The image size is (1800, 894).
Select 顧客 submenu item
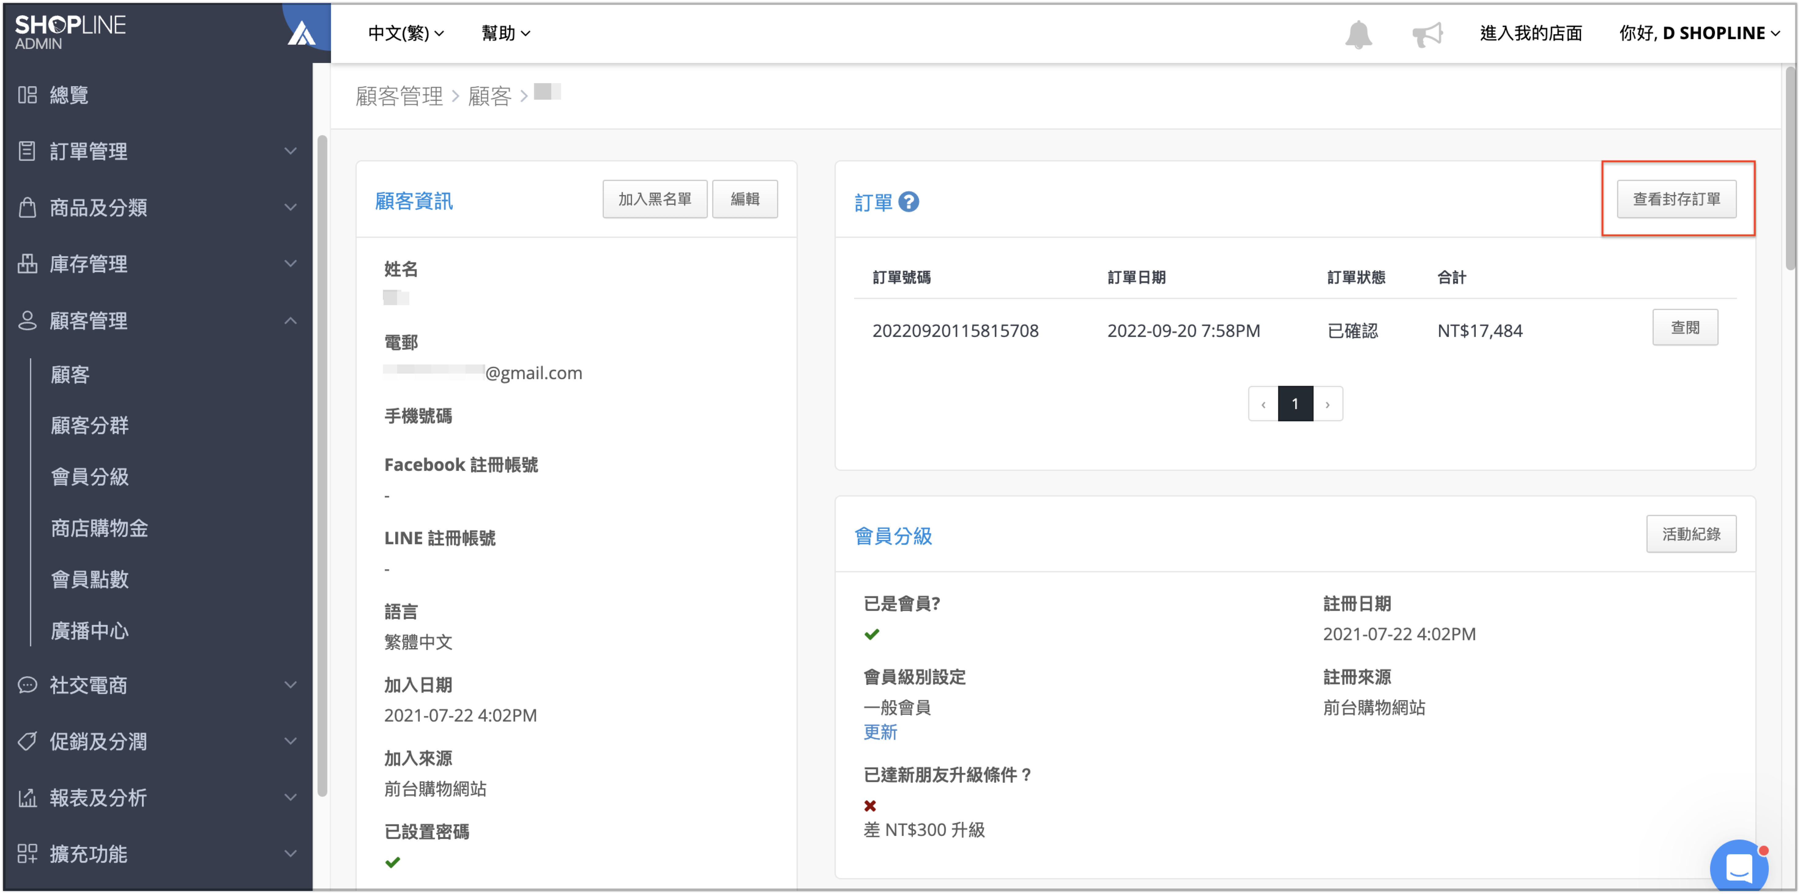pyautogui.click(x=70, y=374)
